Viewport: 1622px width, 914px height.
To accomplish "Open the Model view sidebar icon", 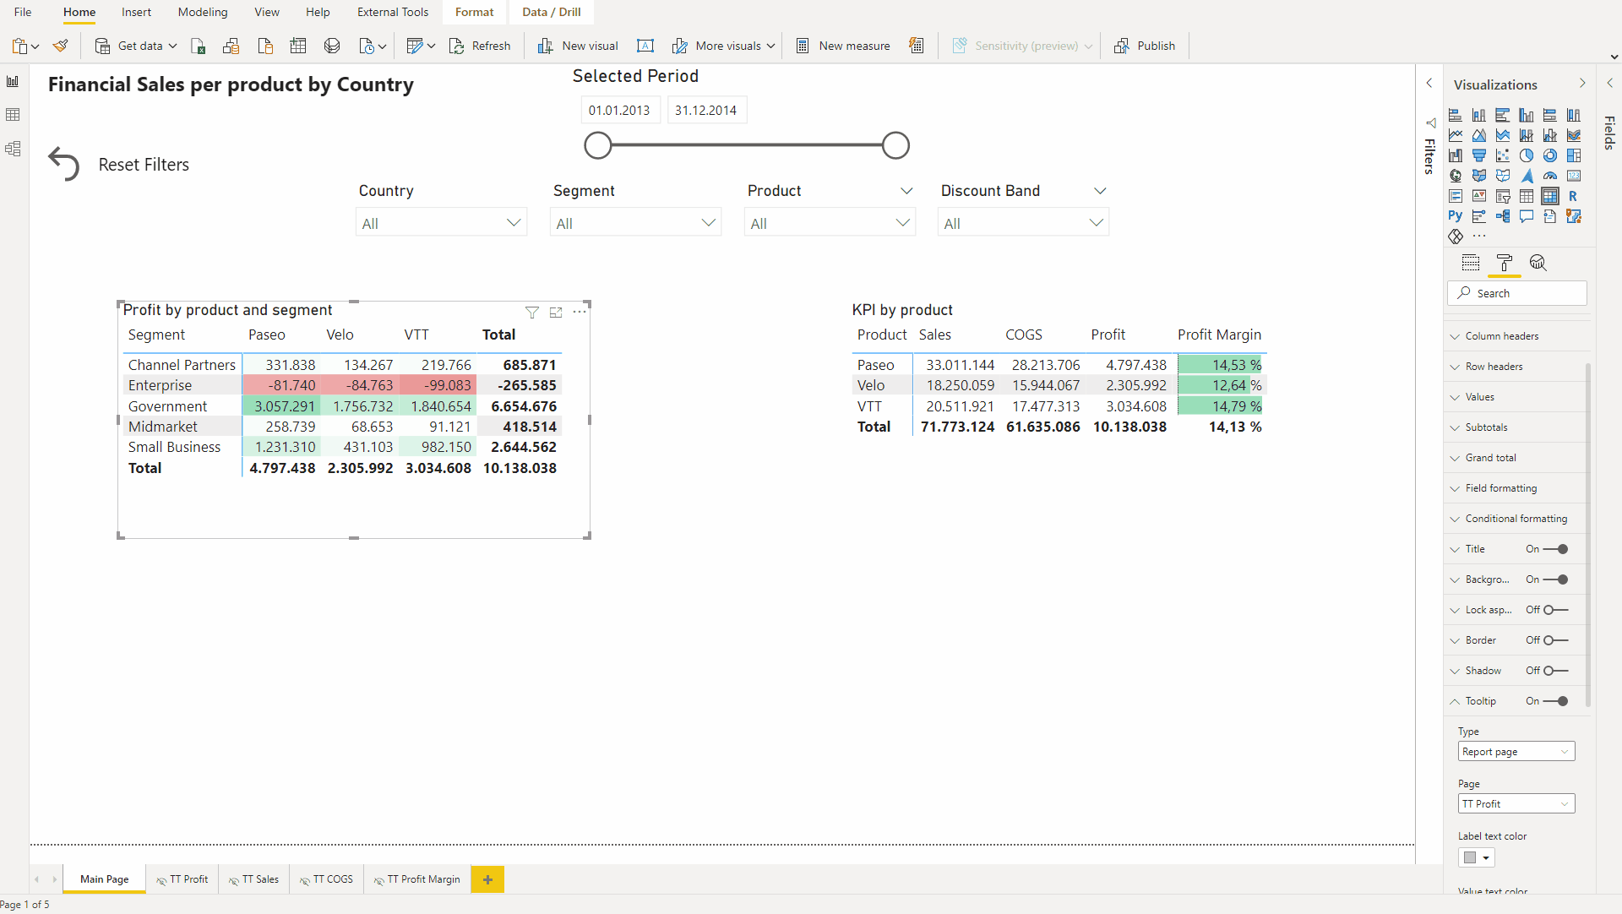I will point(13,149).
